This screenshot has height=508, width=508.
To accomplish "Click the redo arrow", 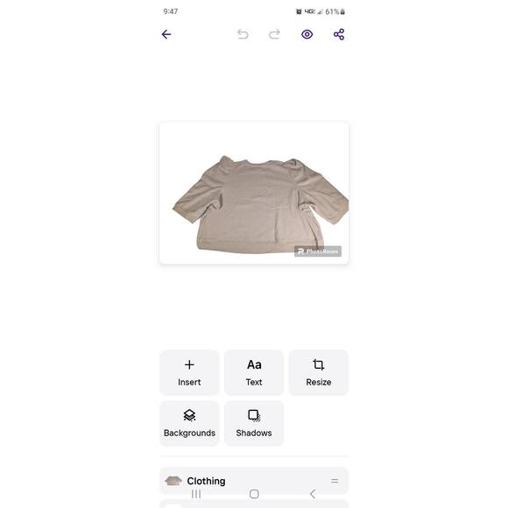I will [x=274, y=34].
